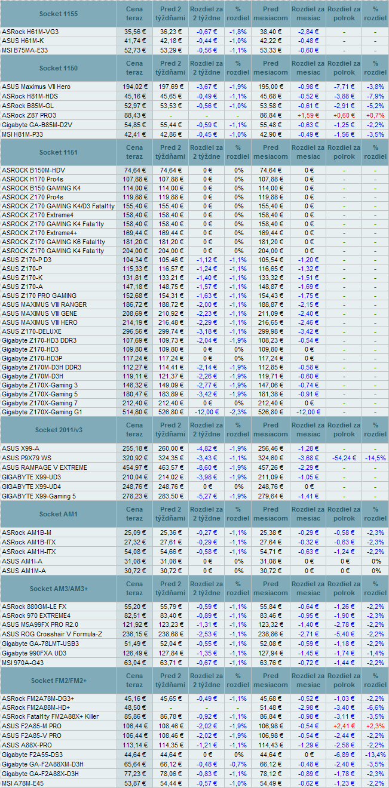Screen dimensions: 389x788
Task: Select the ASRock H61M-VG3 product name
Action: (30, 31)
